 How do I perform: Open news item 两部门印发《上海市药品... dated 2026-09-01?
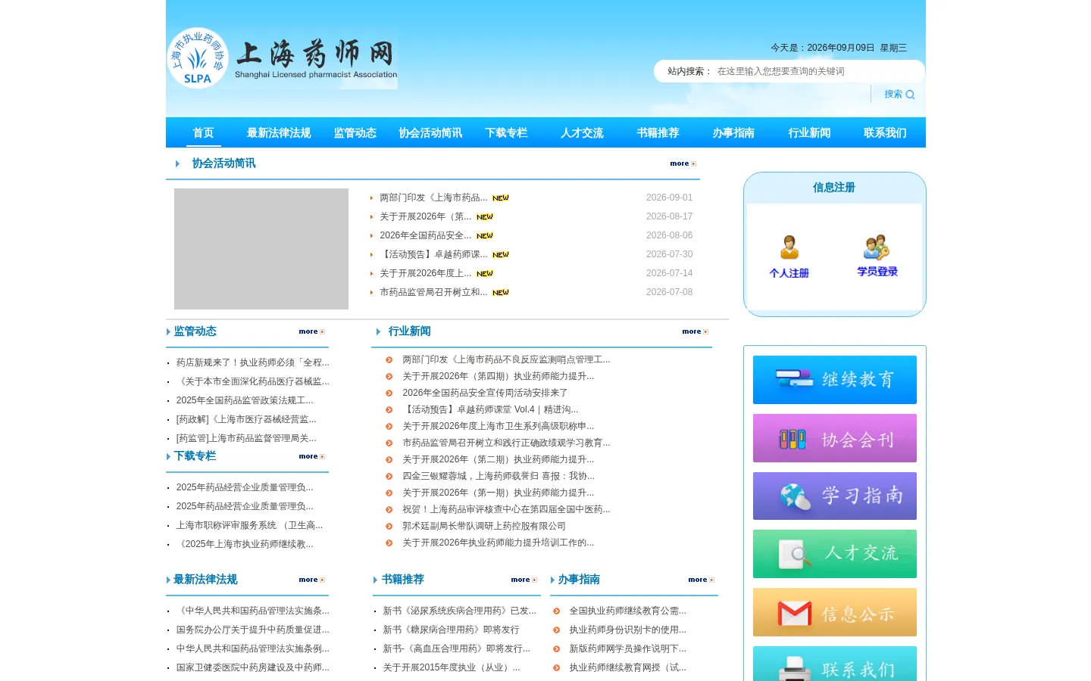coord(433,197)
